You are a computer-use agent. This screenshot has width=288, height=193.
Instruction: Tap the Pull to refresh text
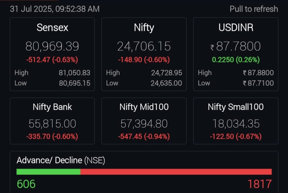[x=254, y=9]
